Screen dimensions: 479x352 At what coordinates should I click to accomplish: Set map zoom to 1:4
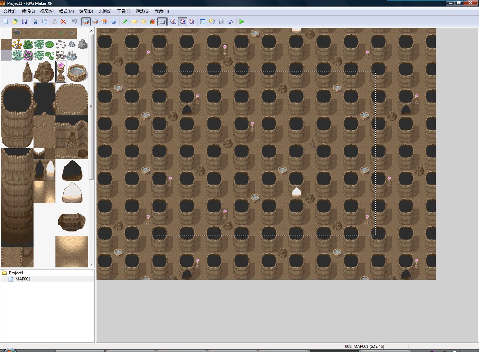[192, 22]
